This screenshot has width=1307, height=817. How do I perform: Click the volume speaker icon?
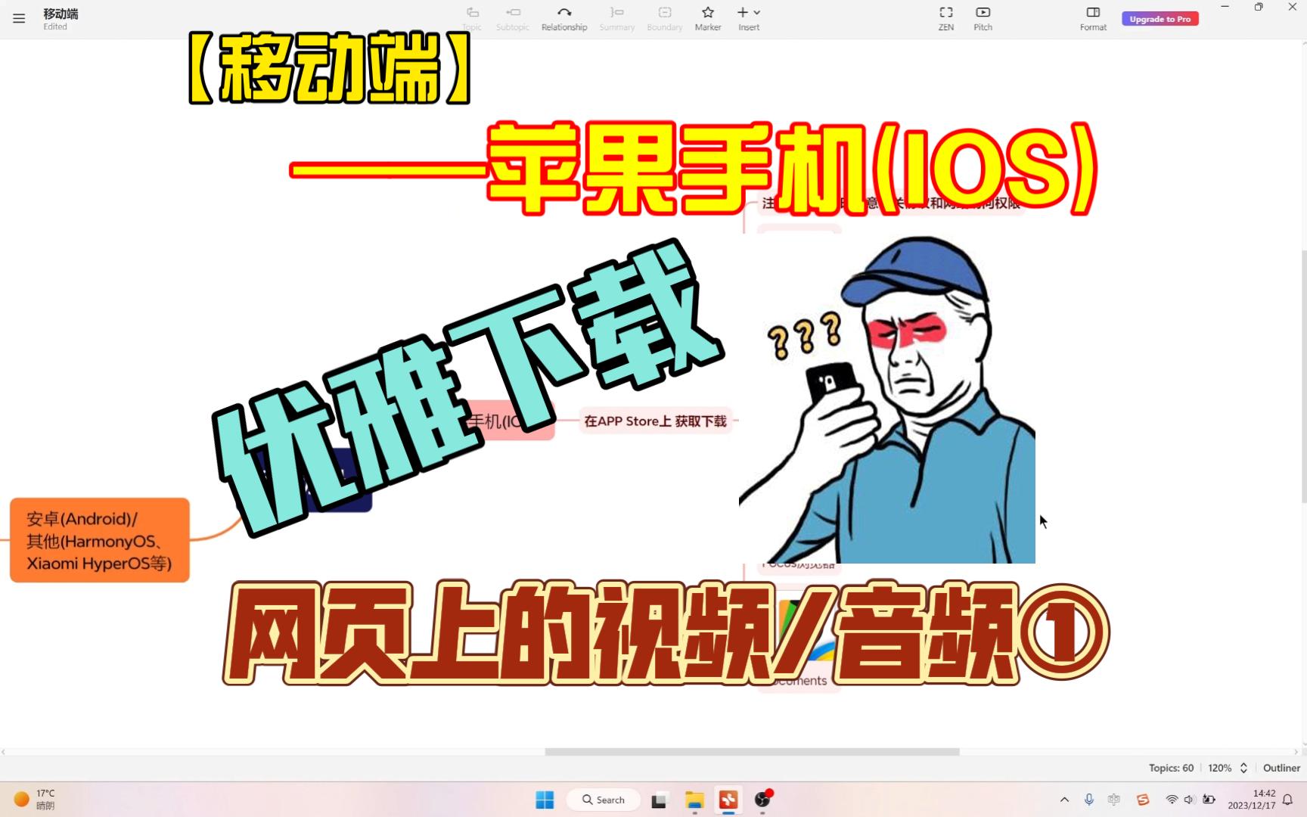tap(1189, 800)
